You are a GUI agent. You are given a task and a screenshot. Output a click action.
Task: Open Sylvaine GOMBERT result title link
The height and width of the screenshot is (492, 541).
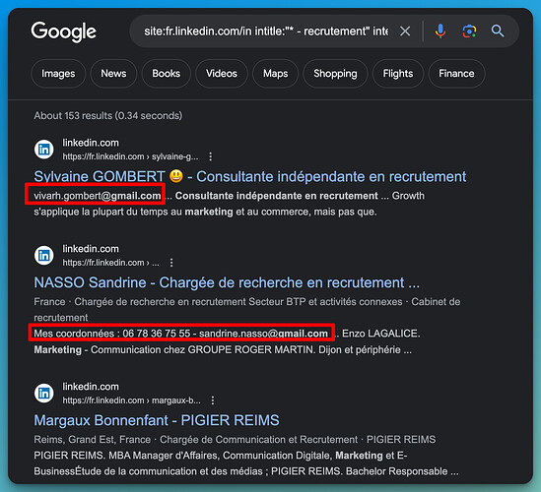pos(249,176)
